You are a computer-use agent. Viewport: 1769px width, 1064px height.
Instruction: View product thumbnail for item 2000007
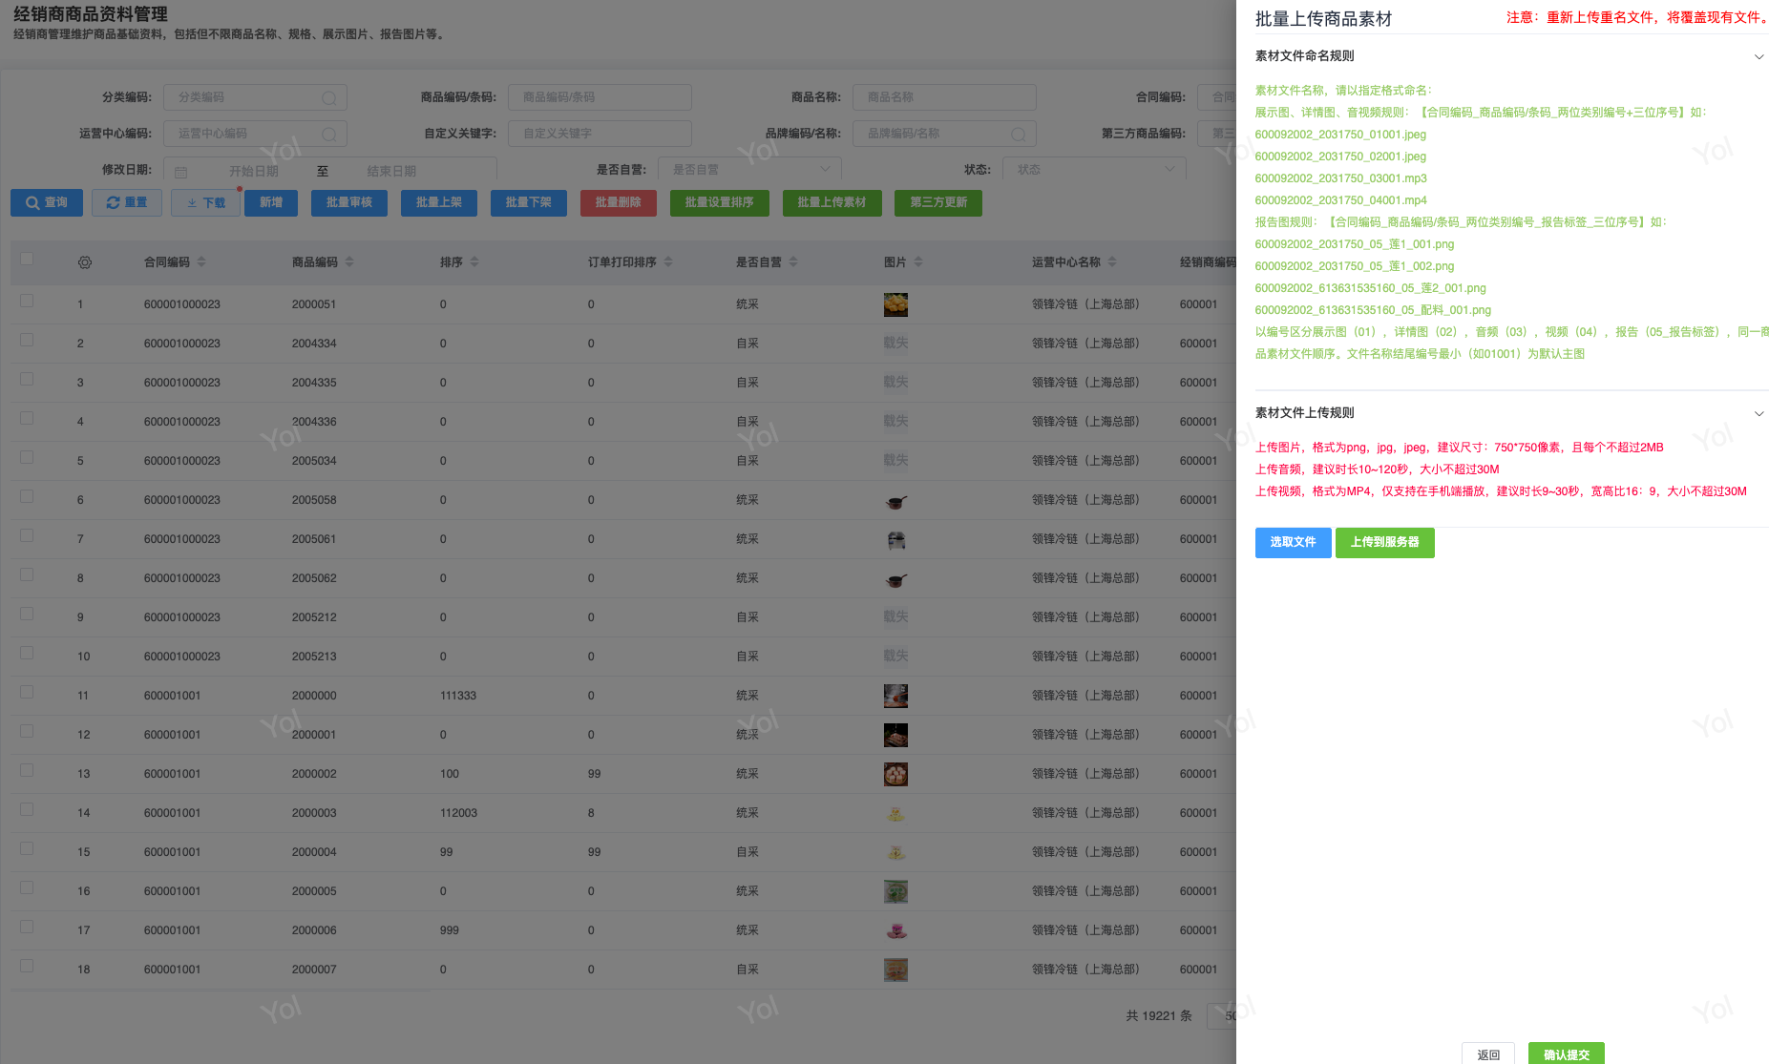[895, 970]
